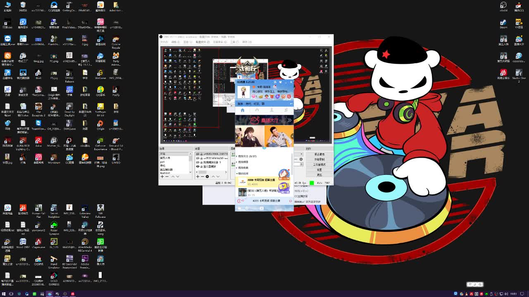Launch TeamViewer from the desktop

click(38, 125)
